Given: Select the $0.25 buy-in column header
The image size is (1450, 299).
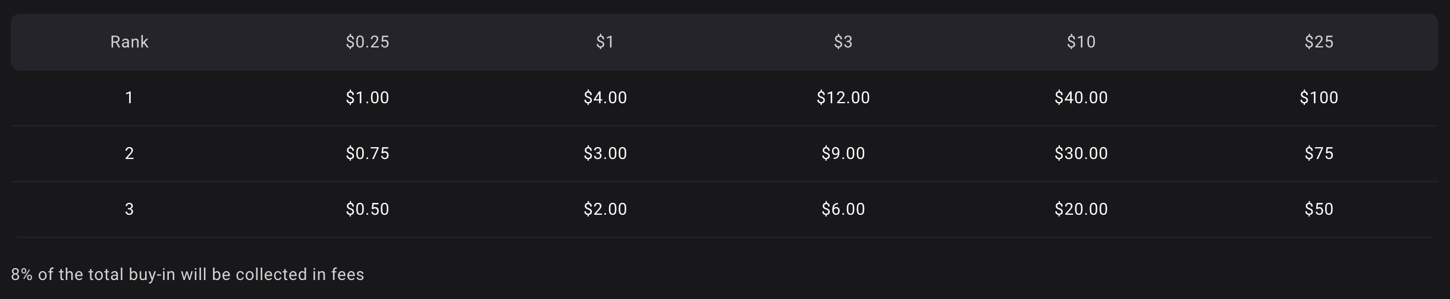Looking at the screenshot, I should pyautogui.click(x=368, y=42).
